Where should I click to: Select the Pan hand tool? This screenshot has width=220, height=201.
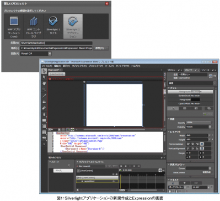tap(44, 83)
